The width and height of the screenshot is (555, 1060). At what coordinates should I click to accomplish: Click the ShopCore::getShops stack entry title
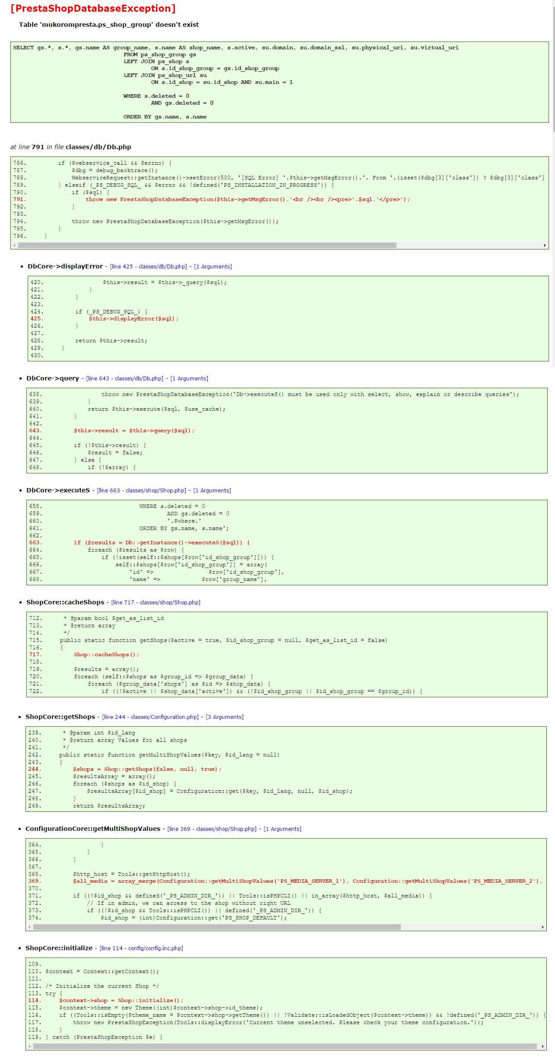pos(60,717)
